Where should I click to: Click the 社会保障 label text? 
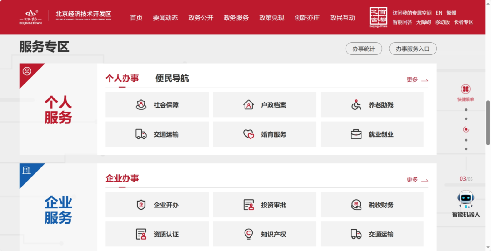tap(166, 105)
